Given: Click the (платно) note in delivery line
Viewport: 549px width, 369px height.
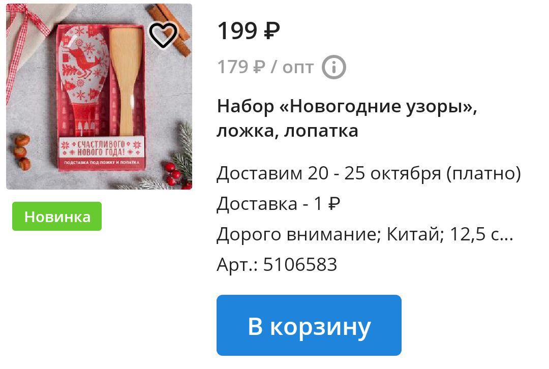Looking at the screenshot, I should [x=483, y=173].
